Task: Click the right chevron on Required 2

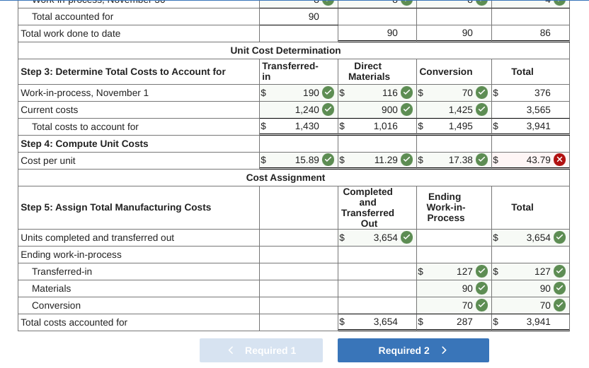Action: click(x=445, y=350)
